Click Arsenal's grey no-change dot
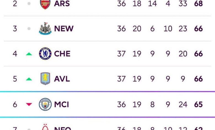Viewport: 215px width, 130px height. [x=29, y=4]
